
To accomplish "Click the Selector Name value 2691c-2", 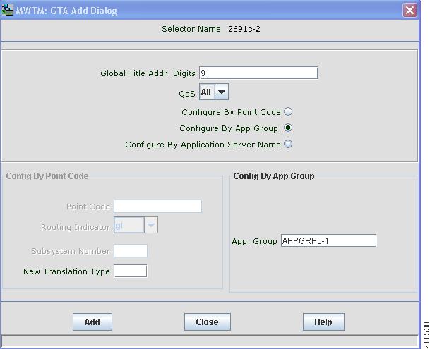I will [244, 29].
